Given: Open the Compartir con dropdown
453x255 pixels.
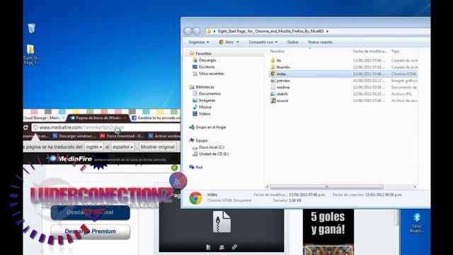Looking at the screenshot, I should tap(263, 42).
